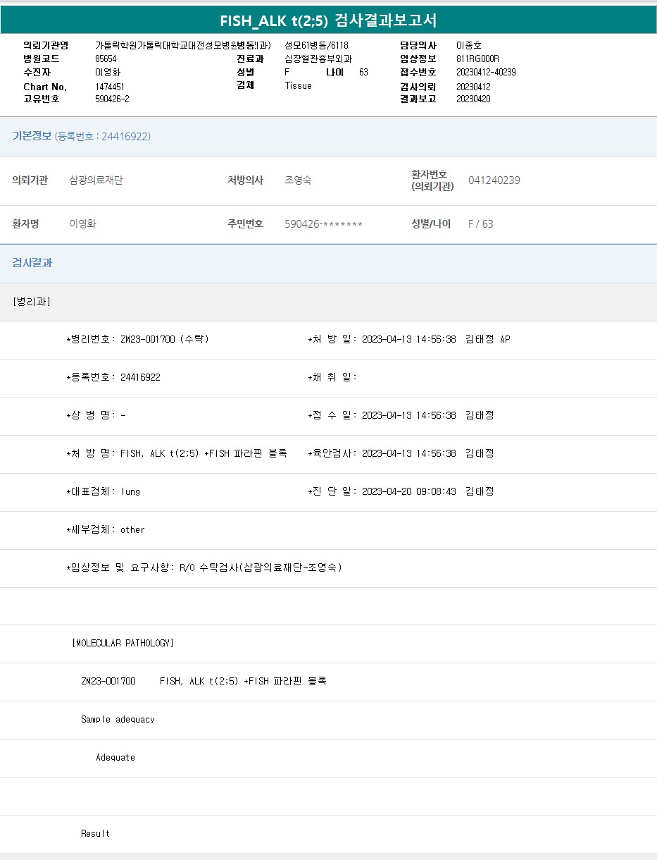Click ward text 성모61병동/6118
This screenshot has height=860, width=657.
click(316, 45)
